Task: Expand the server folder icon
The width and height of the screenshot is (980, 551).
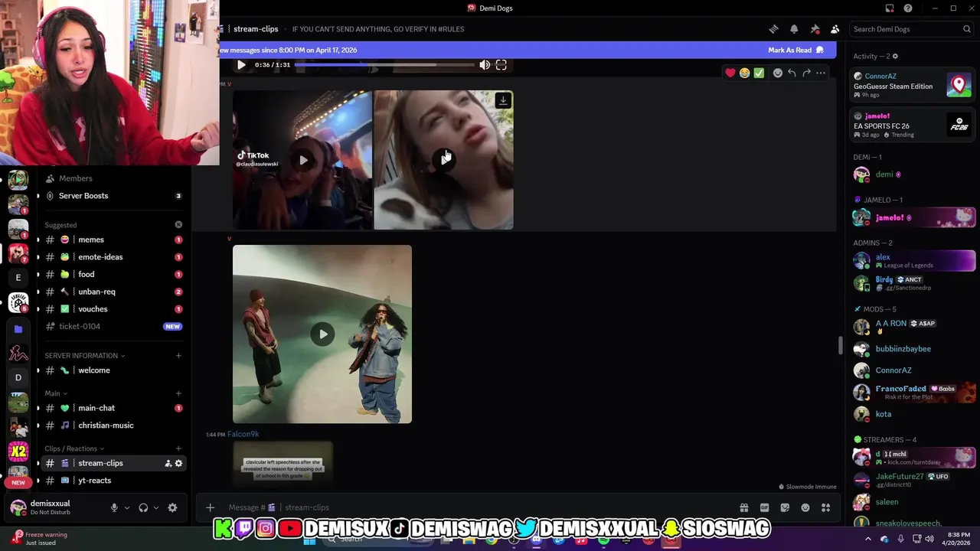Action: (18, 328)
